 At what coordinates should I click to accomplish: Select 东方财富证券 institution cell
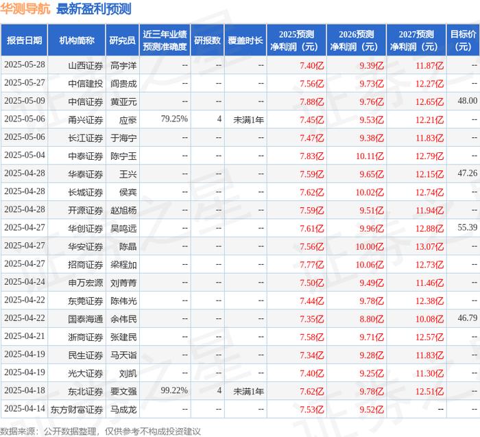(x=77, y=410)
